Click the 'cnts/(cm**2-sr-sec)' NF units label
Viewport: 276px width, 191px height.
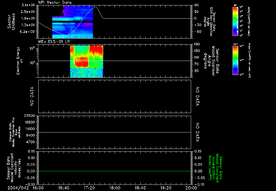coord(249,21)
